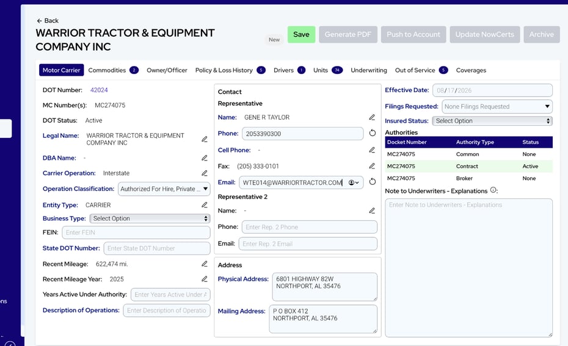This screenshot has height=346, width=568.
Task: Click Mailing Address text area
Action: (323, 319)
